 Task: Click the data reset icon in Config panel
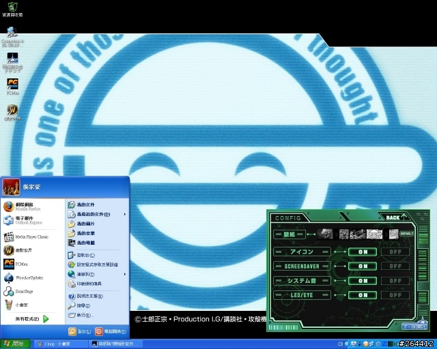414,324
